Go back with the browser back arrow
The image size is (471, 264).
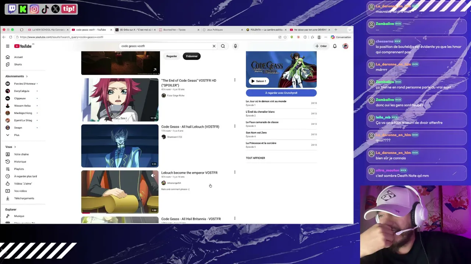(x=4, y=37)
